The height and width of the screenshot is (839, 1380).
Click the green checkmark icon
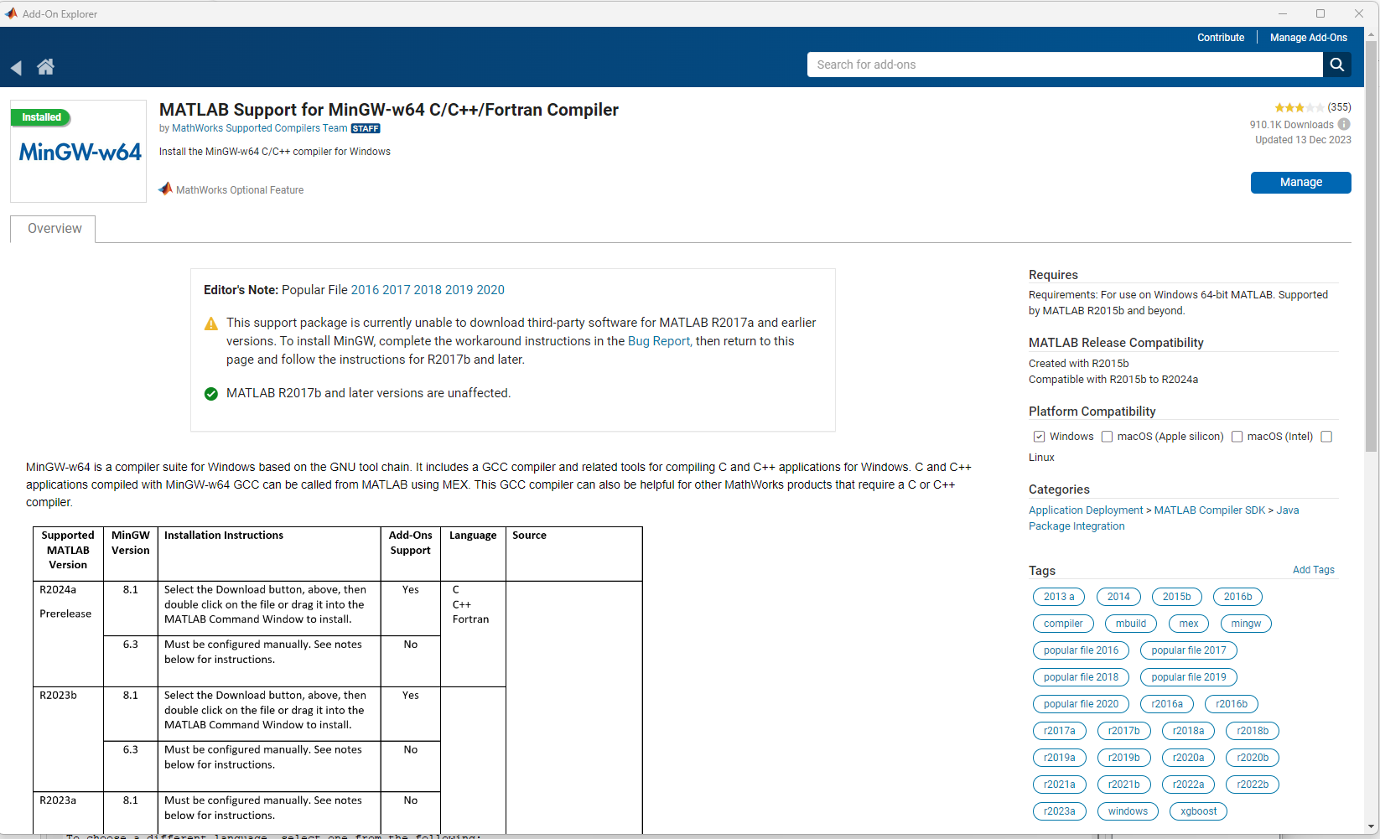[x=211, y=394]
